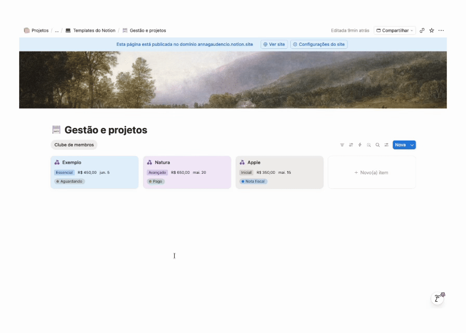Click the Projetos breadcrumb icon

click(x=27, y=30)
